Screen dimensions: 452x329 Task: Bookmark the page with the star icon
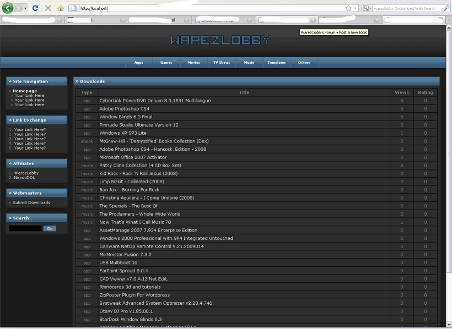coord(348,8)
